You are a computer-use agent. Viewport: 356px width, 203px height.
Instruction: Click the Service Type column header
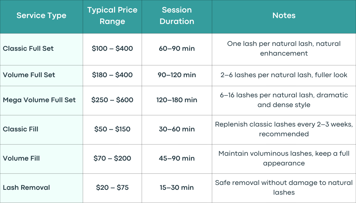[x=41, y=15]
